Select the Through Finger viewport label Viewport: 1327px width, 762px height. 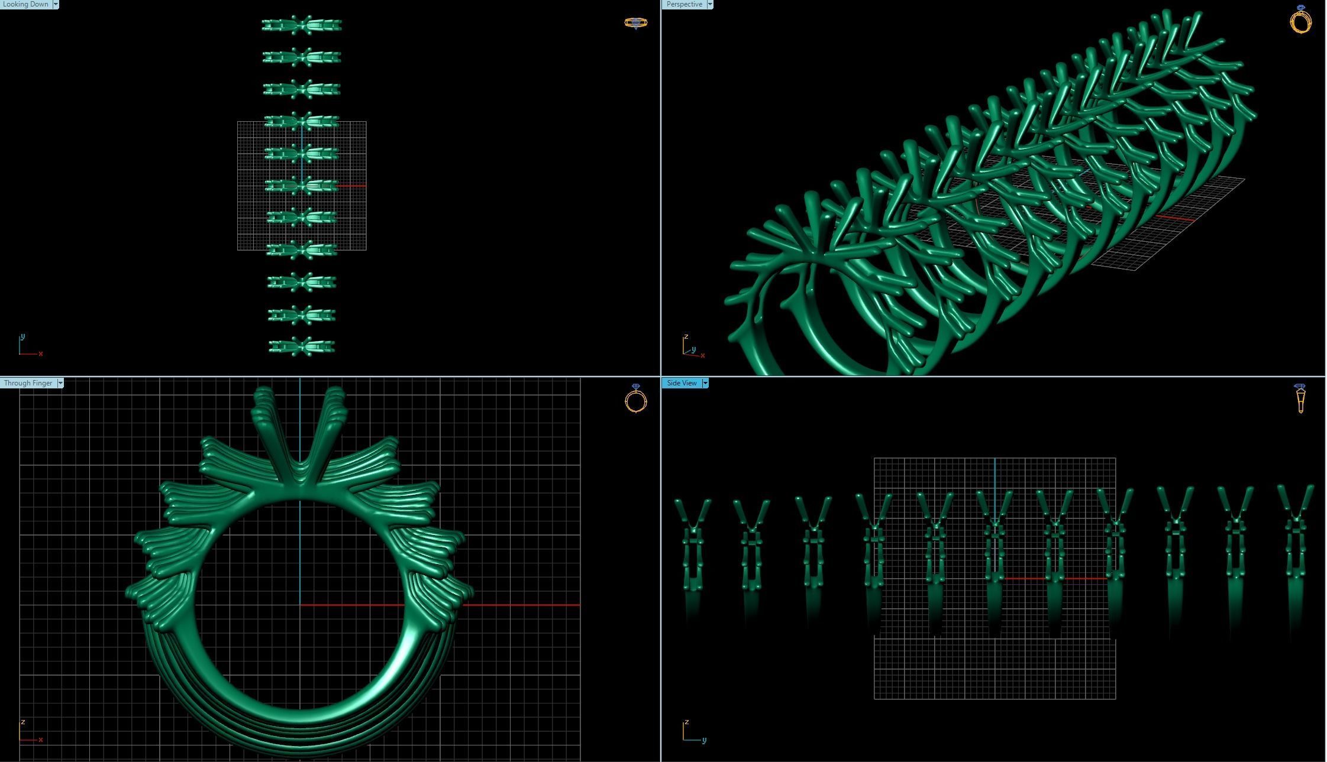click(x=28, y=383)
